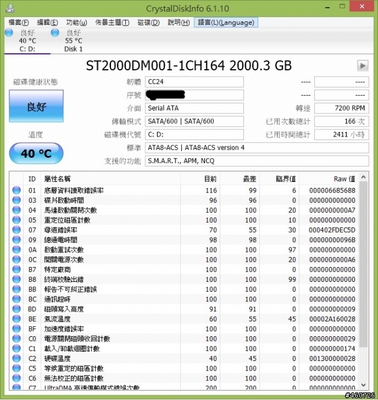This screenshot has height=400, width=378.
Task: Click next disk arrow button
Action: 363,66
